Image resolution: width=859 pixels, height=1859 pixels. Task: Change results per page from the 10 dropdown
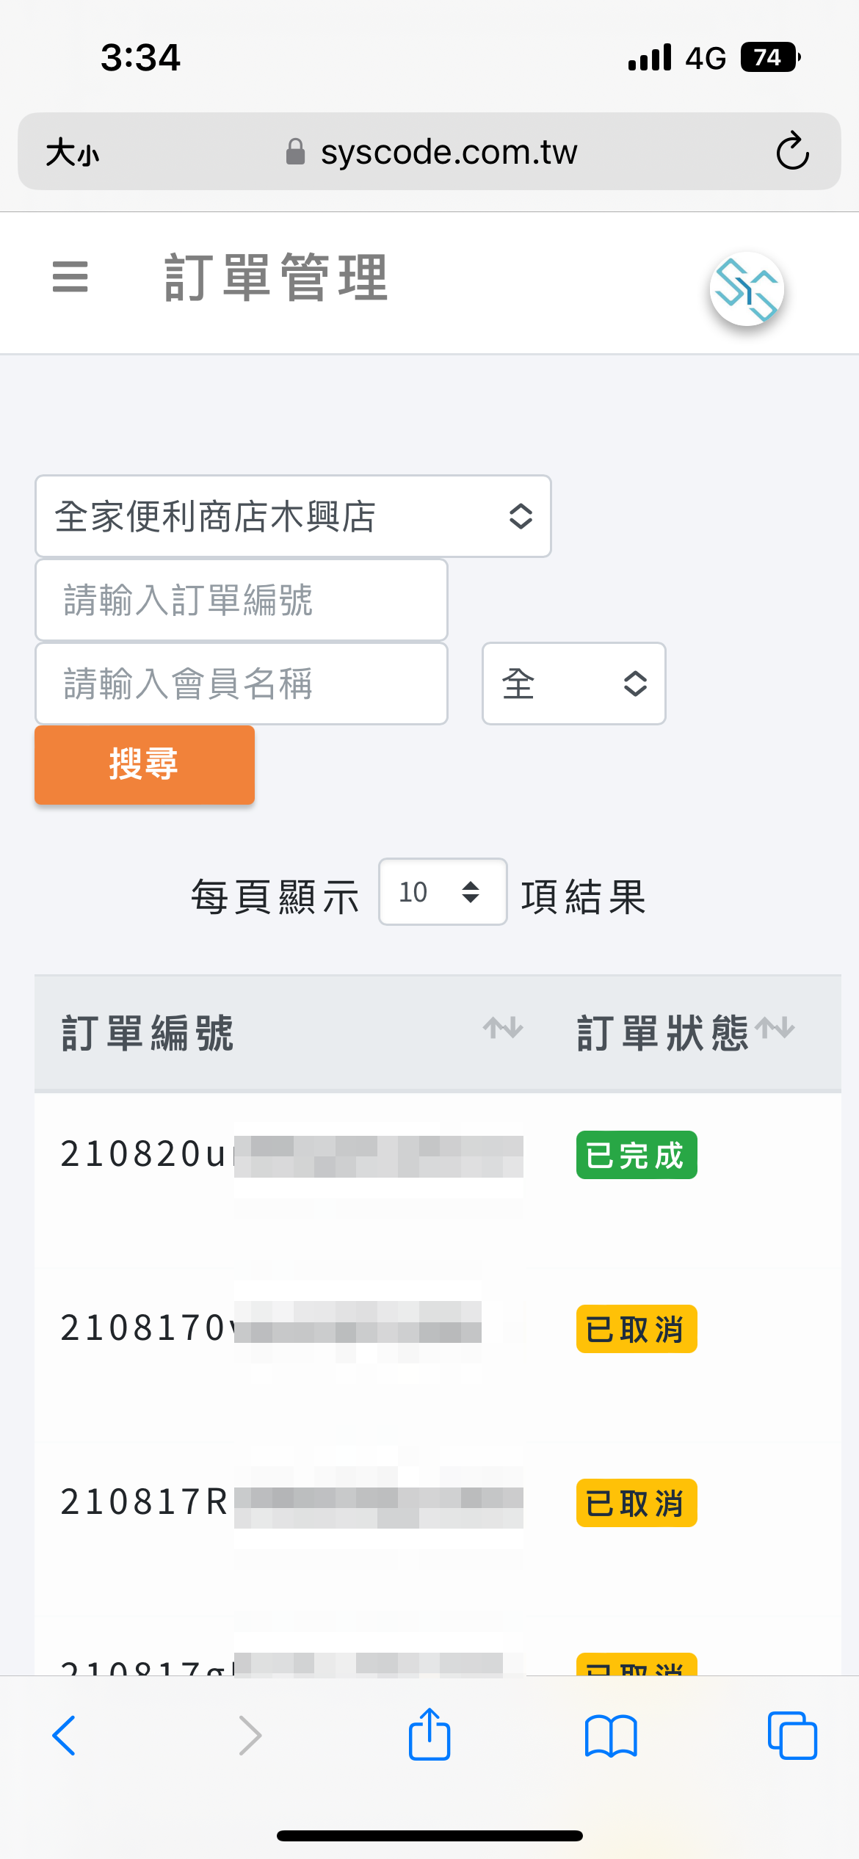[441, 892]
